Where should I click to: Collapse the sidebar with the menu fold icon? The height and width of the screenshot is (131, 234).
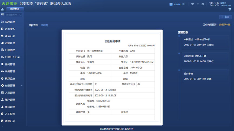[2, 15]
